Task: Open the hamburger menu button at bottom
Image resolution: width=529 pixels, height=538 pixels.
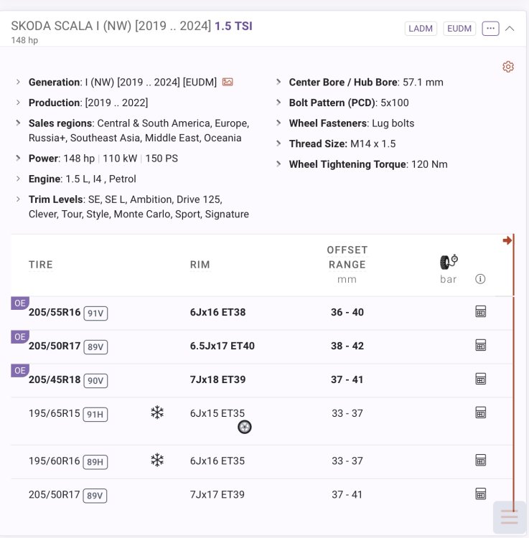Action: [x=510, y=517]
